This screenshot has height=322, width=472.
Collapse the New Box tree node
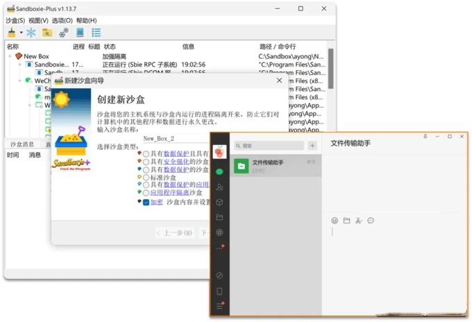click(10, 56)
